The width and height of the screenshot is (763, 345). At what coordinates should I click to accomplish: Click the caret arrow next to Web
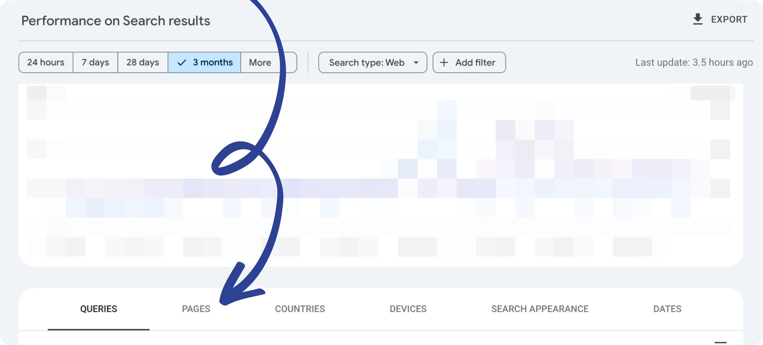[x=416, y=63]
